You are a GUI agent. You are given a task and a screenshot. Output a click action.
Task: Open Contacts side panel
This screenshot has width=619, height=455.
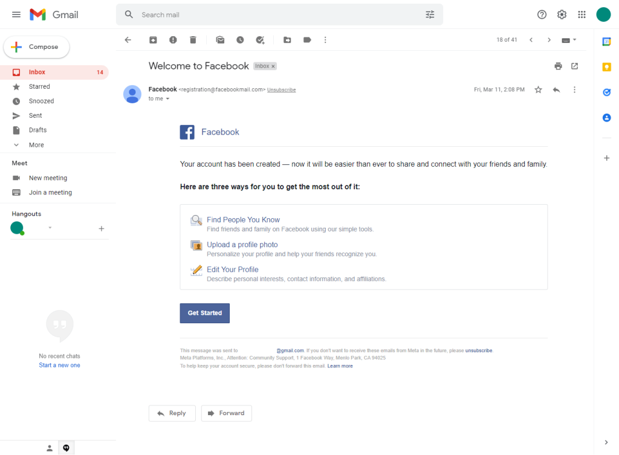(x=607, y=118)
